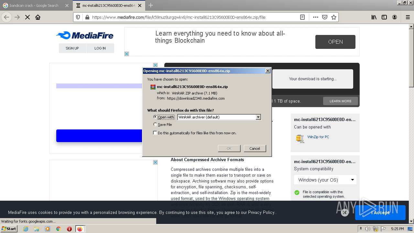Open the WinZip for PC link
The image size is (414, 233).
[x=318, y=137]
